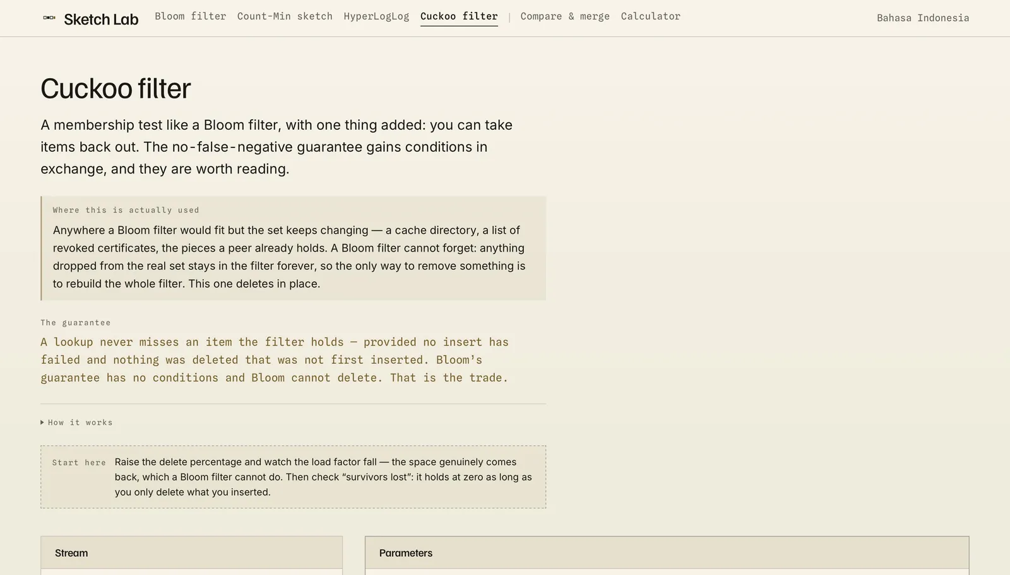
Task: Click the Where this is actually used label
Action: pyautogui.click(x=126, y=210)
